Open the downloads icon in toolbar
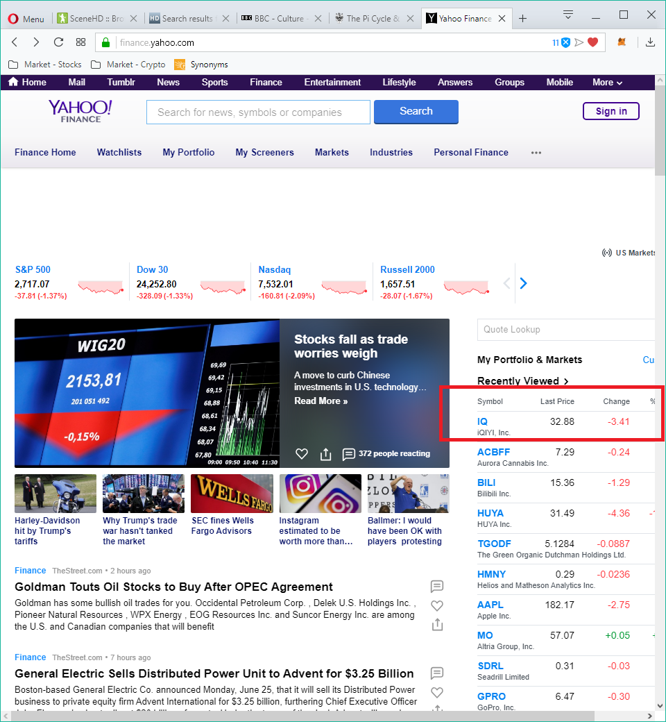This screenshot has height=722, width=666. [x=650, y=42]
